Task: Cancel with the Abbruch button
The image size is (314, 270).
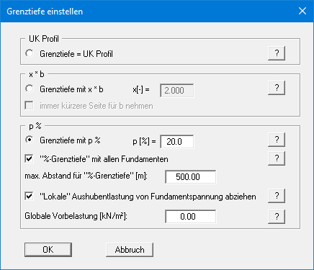Action: [130, 250]
